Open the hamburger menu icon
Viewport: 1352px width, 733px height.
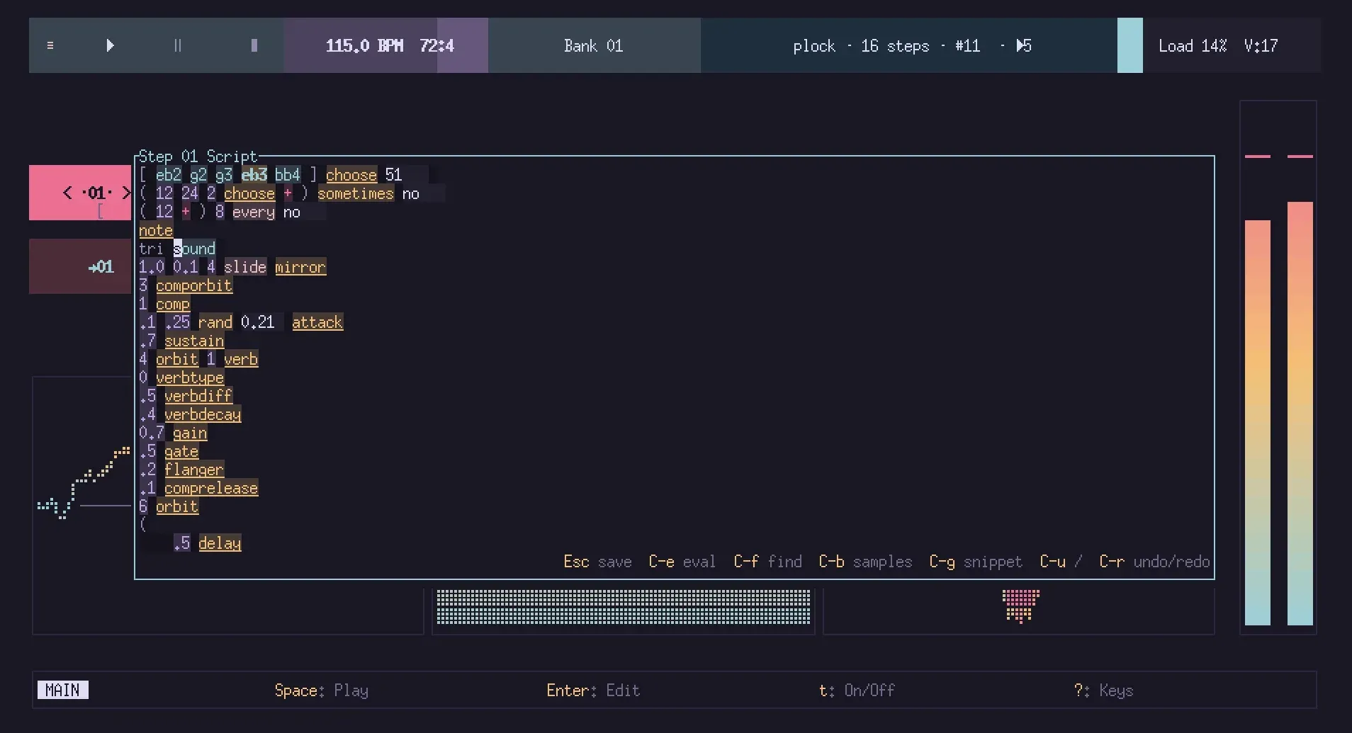click(x=50, y=45)
